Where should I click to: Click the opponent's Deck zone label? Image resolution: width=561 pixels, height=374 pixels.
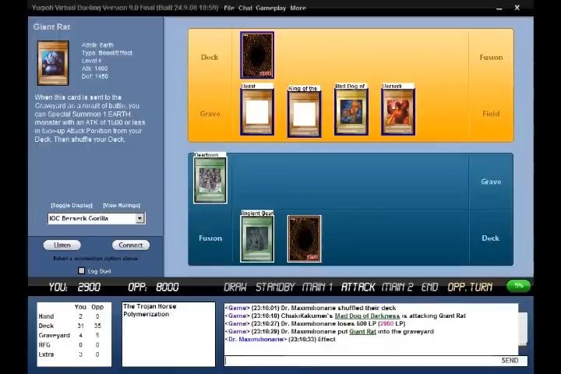click(210, 57)
